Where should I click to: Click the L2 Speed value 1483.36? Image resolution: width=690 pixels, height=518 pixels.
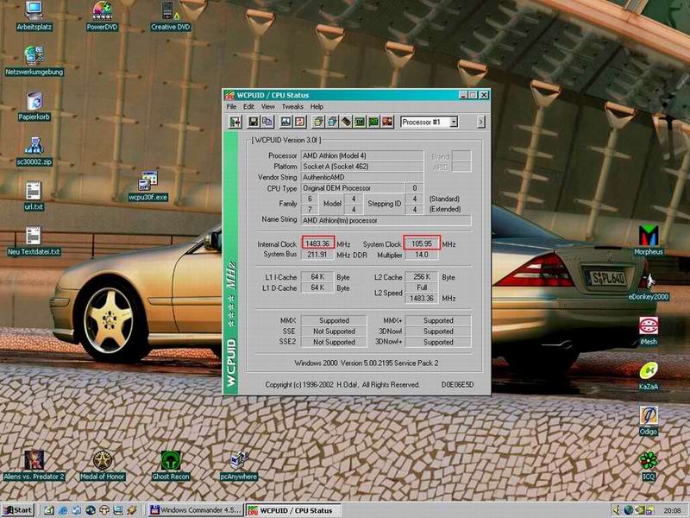(421, 298)
